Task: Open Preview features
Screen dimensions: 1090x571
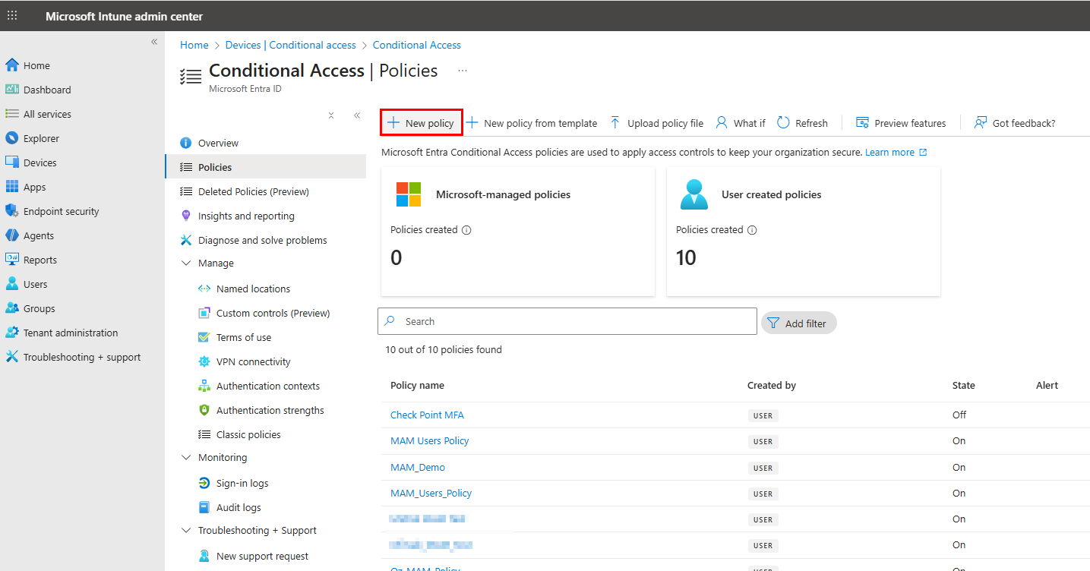Action: tap(901, 123)
